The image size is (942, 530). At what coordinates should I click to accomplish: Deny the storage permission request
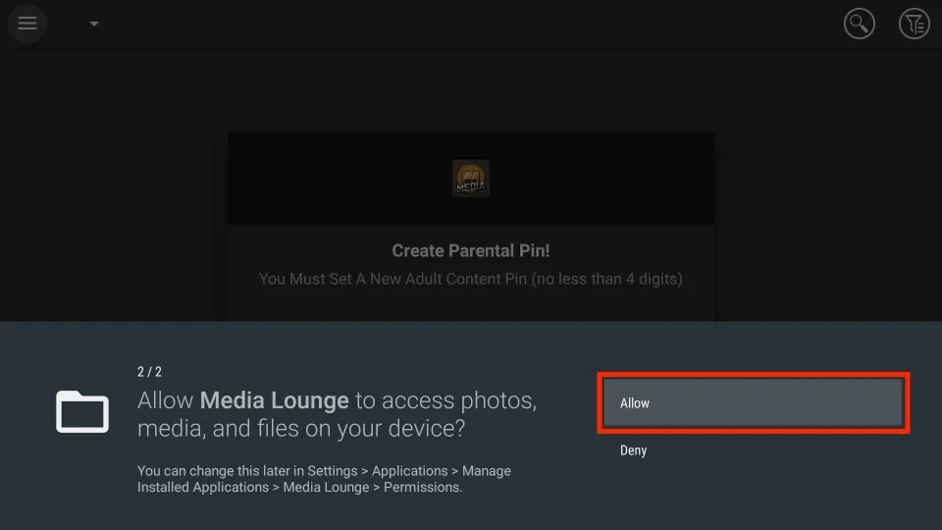(x=633, y=450)
